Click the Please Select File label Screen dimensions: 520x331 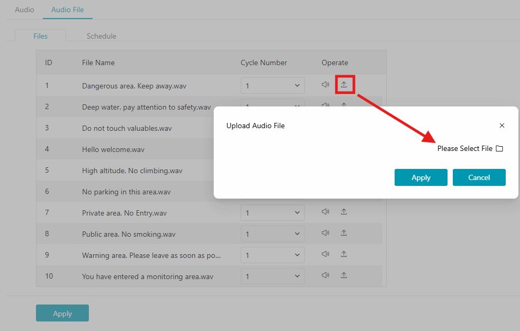464,148
